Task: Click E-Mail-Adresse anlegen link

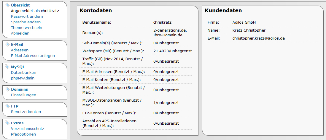Action: [33, 56]
